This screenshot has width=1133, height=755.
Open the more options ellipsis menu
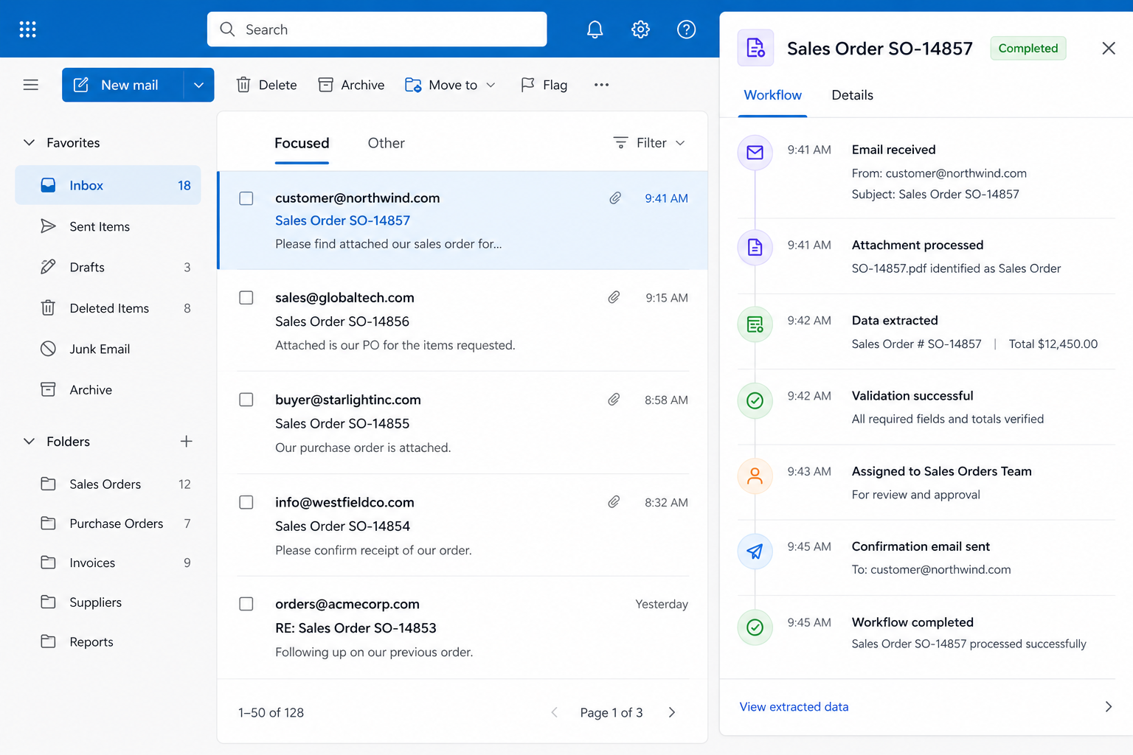pos(601,85)
